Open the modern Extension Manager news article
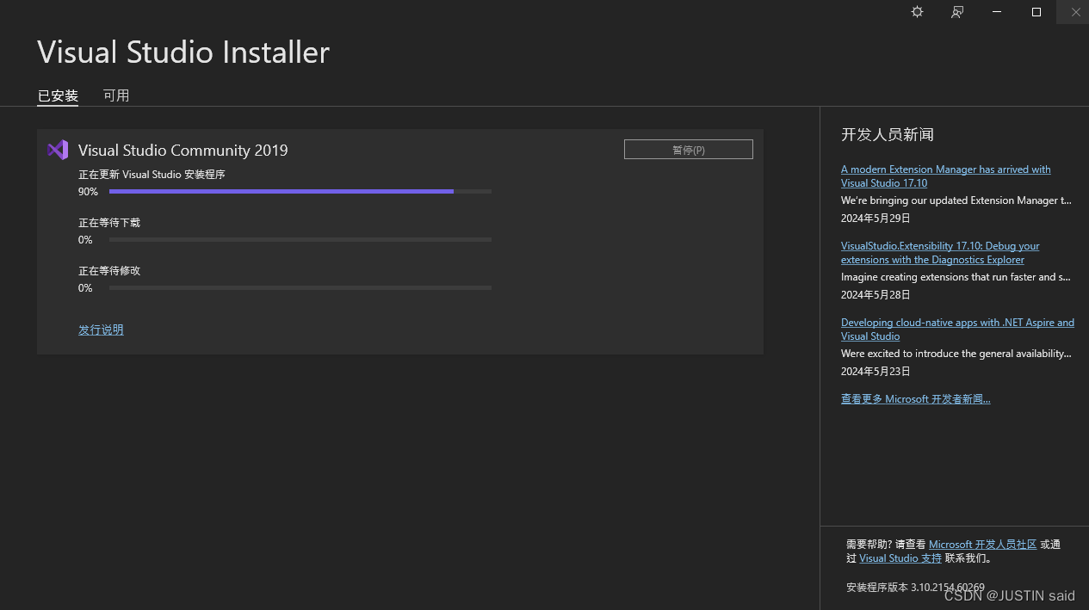Viewport: 1089px width, 610px height. point(946,176)
